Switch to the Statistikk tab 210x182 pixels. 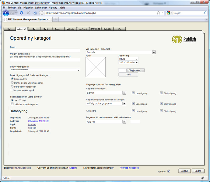[x=107, y=29]
